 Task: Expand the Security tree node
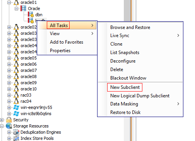click(2, 120)
